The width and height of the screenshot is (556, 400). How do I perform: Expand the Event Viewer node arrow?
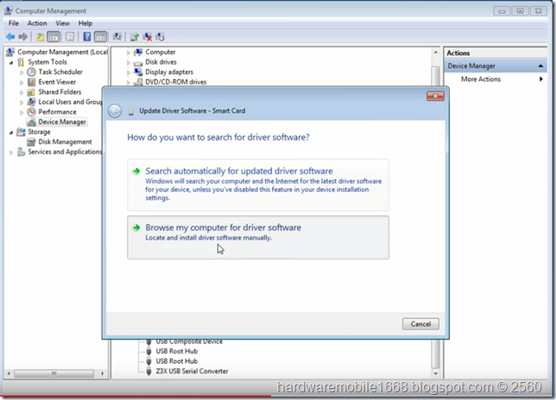click(22, 82)
